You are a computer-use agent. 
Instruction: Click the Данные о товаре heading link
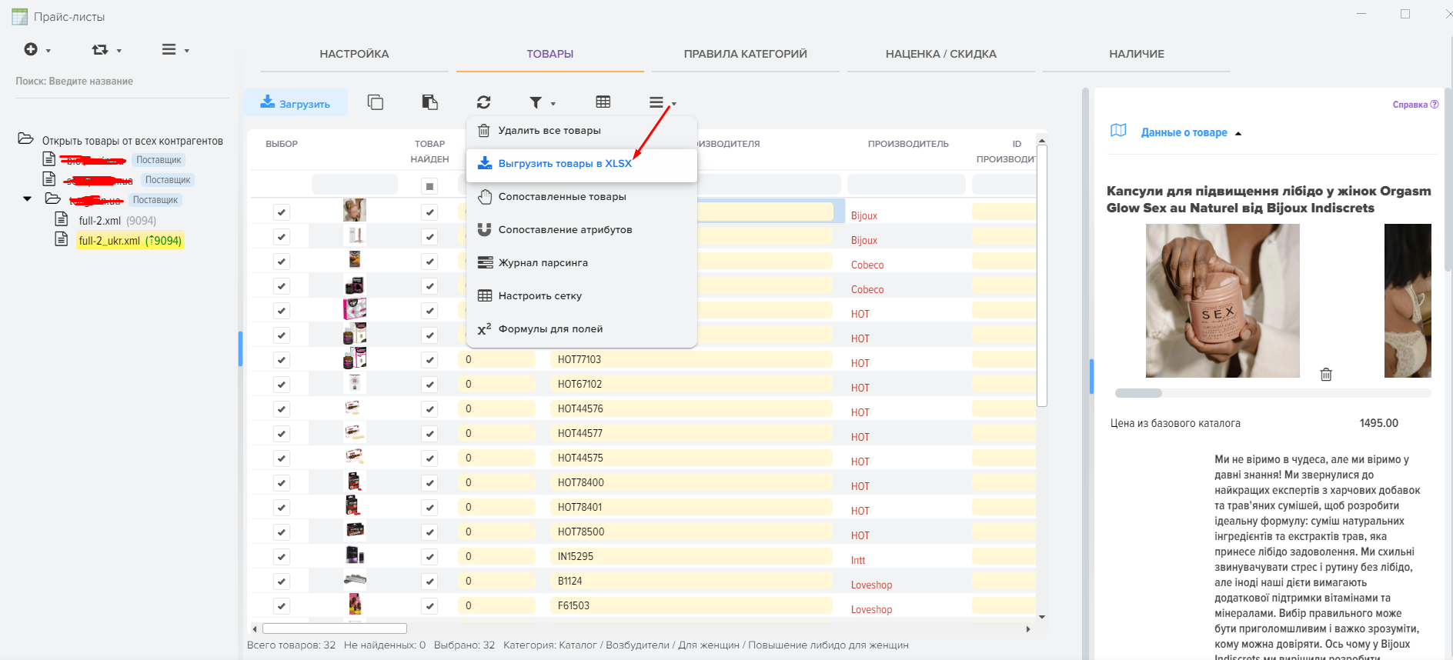(x=1184, y=132)
